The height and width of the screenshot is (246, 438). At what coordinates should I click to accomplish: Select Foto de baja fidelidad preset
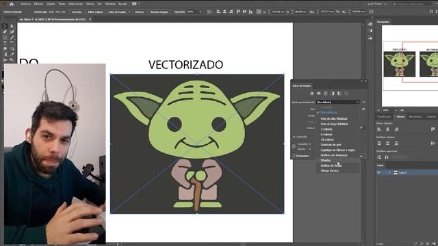coord(334,124)
